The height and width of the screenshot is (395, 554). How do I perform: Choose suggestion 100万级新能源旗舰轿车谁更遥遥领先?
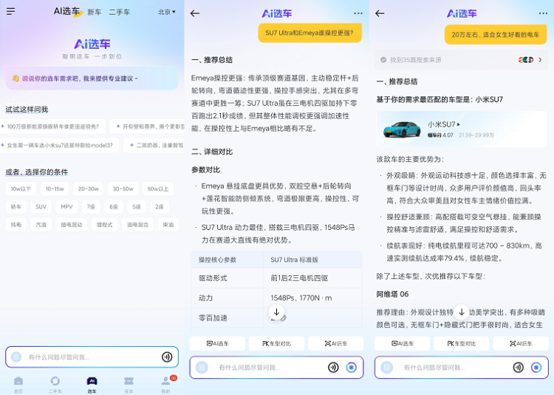pyautogui.click(x=52, y=126)
